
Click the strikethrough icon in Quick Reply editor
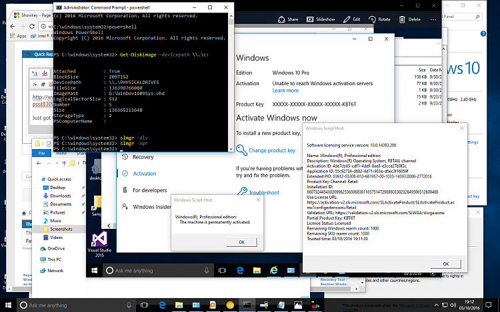pos(35,84)
